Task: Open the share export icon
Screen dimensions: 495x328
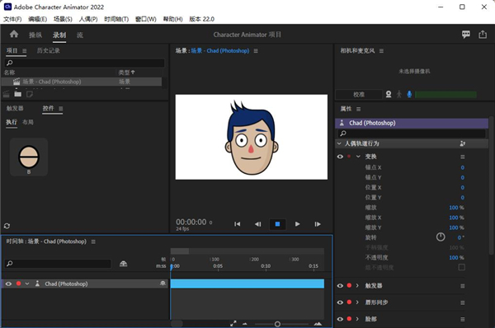Action: tap(483, 34)
